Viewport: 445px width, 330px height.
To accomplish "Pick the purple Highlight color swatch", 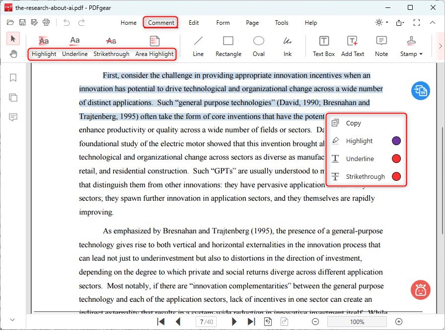I will click(x=396, y=141).
